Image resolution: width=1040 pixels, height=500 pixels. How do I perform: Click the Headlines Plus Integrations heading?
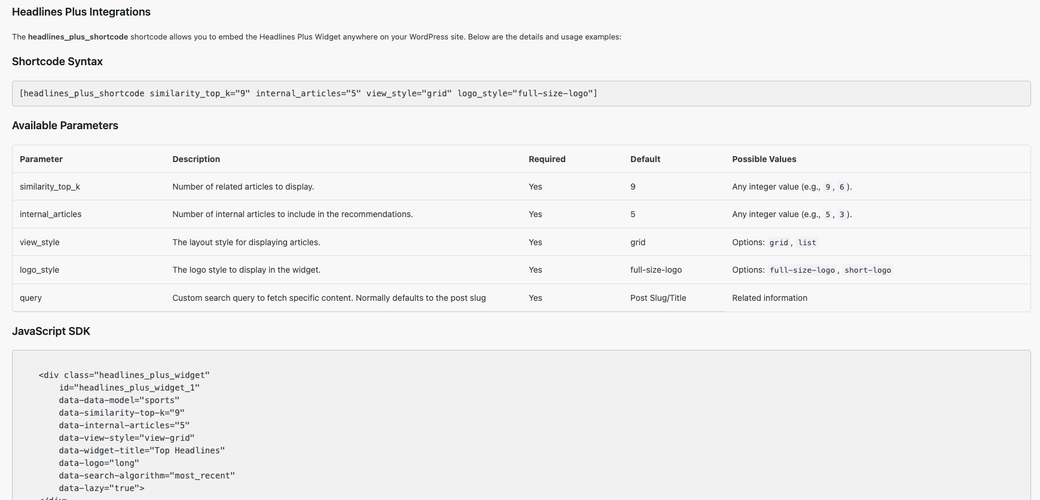[81, 12]
